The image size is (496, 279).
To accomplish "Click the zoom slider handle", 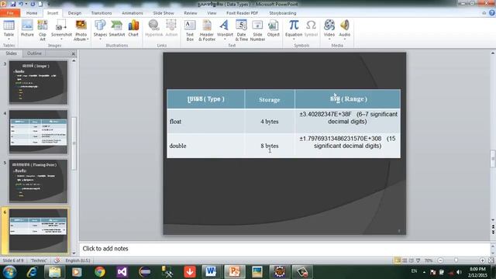I will [456, 260].
